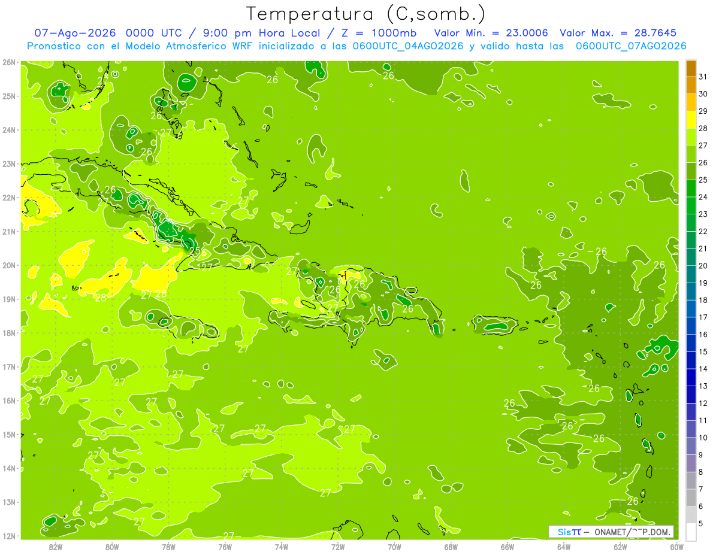Image resolution: width=719 pixels, height=555 pixels.
Task: Click the latitude axis label '14N'
Action: click(9, 468)
